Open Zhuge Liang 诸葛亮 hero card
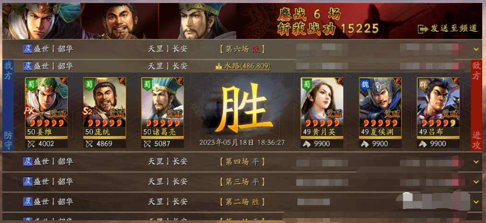 163,107
